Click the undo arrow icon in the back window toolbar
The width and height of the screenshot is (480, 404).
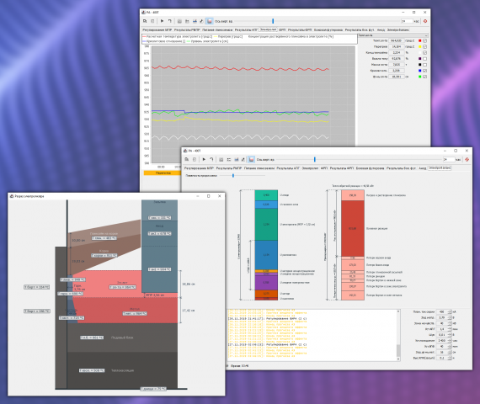click(169, 21)
